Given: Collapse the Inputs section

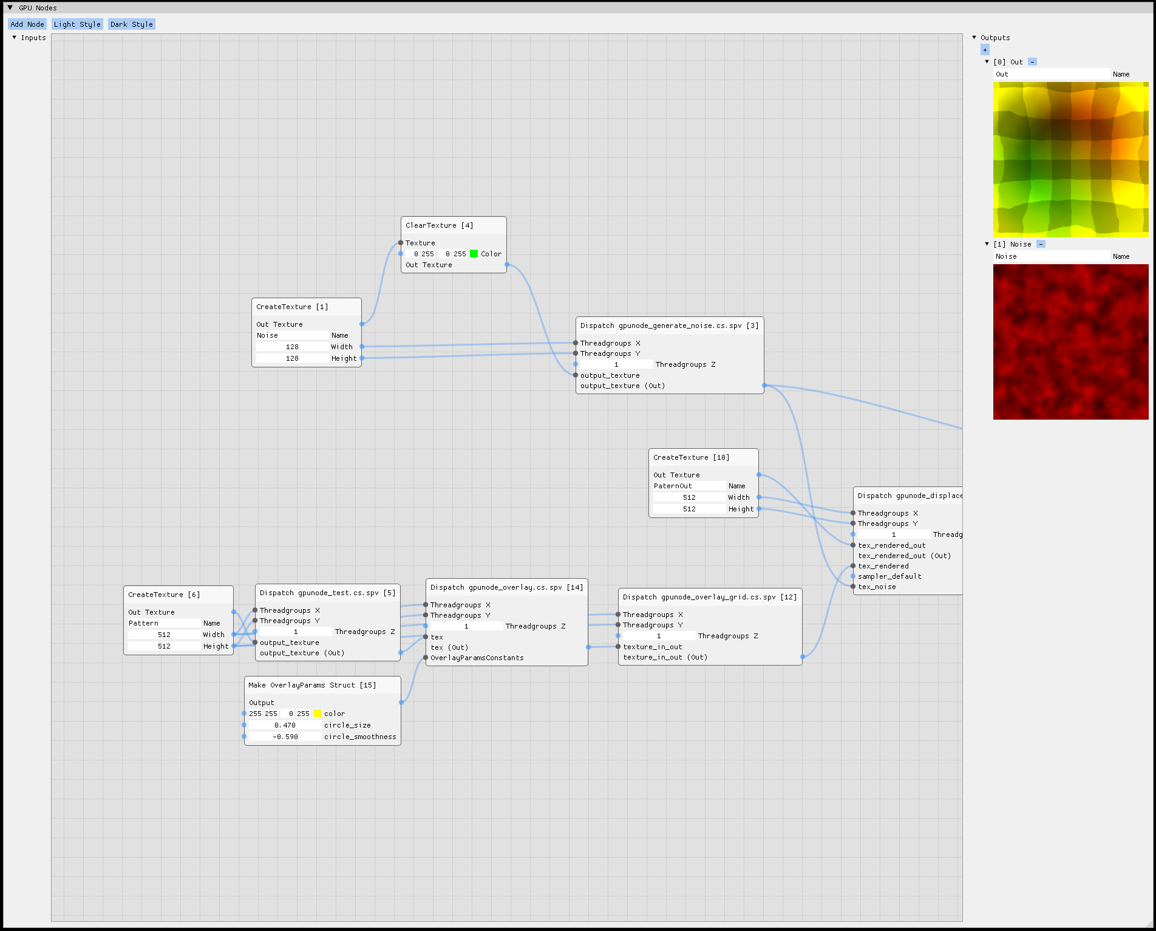Looking at the screenshot, I should [x=15, y=38].
